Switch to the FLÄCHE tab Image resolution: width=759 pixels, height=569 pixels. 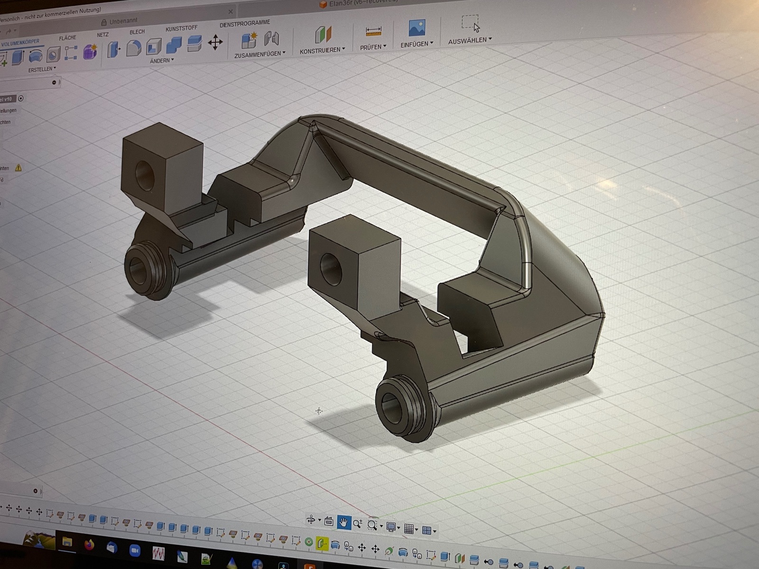point(67,38)
